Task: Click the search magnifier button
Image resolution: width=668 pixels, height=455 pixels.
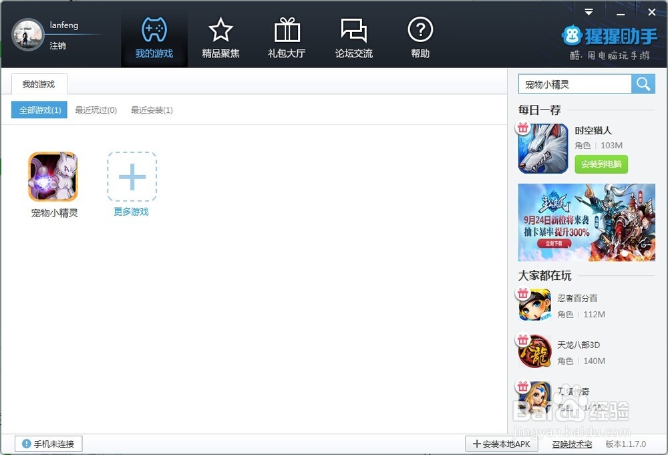Action: pyautogui.click(x=643, y=84)
